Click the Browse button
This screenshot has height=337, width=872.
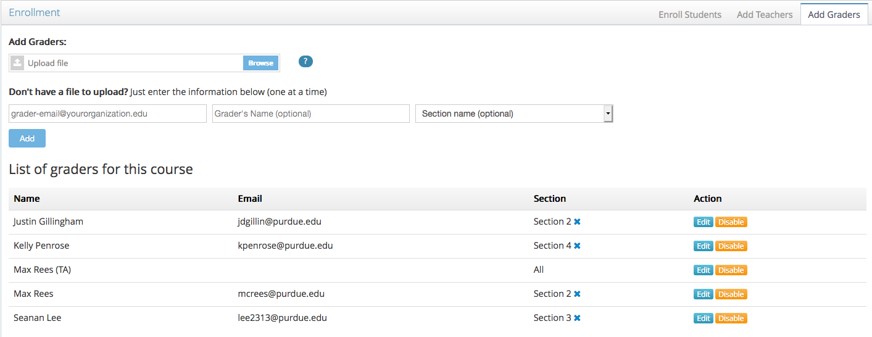click(260, 63)
